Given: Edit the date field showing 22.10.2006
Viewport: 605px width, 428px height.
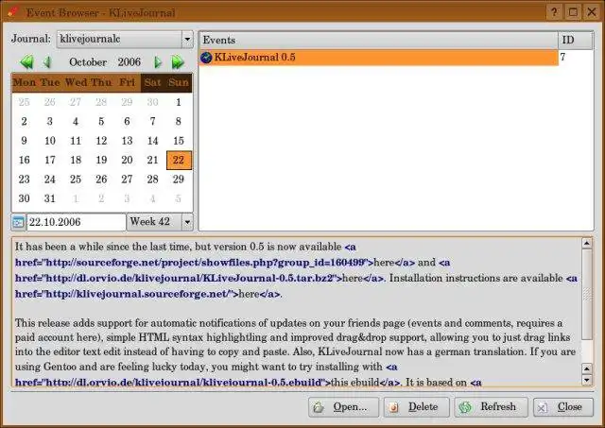Looking at the screenshot, I should point(76,222).
